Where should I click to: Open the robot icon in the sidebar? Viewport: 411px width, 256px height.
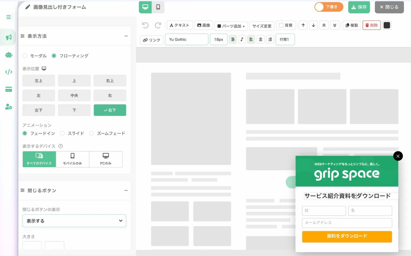9,55
